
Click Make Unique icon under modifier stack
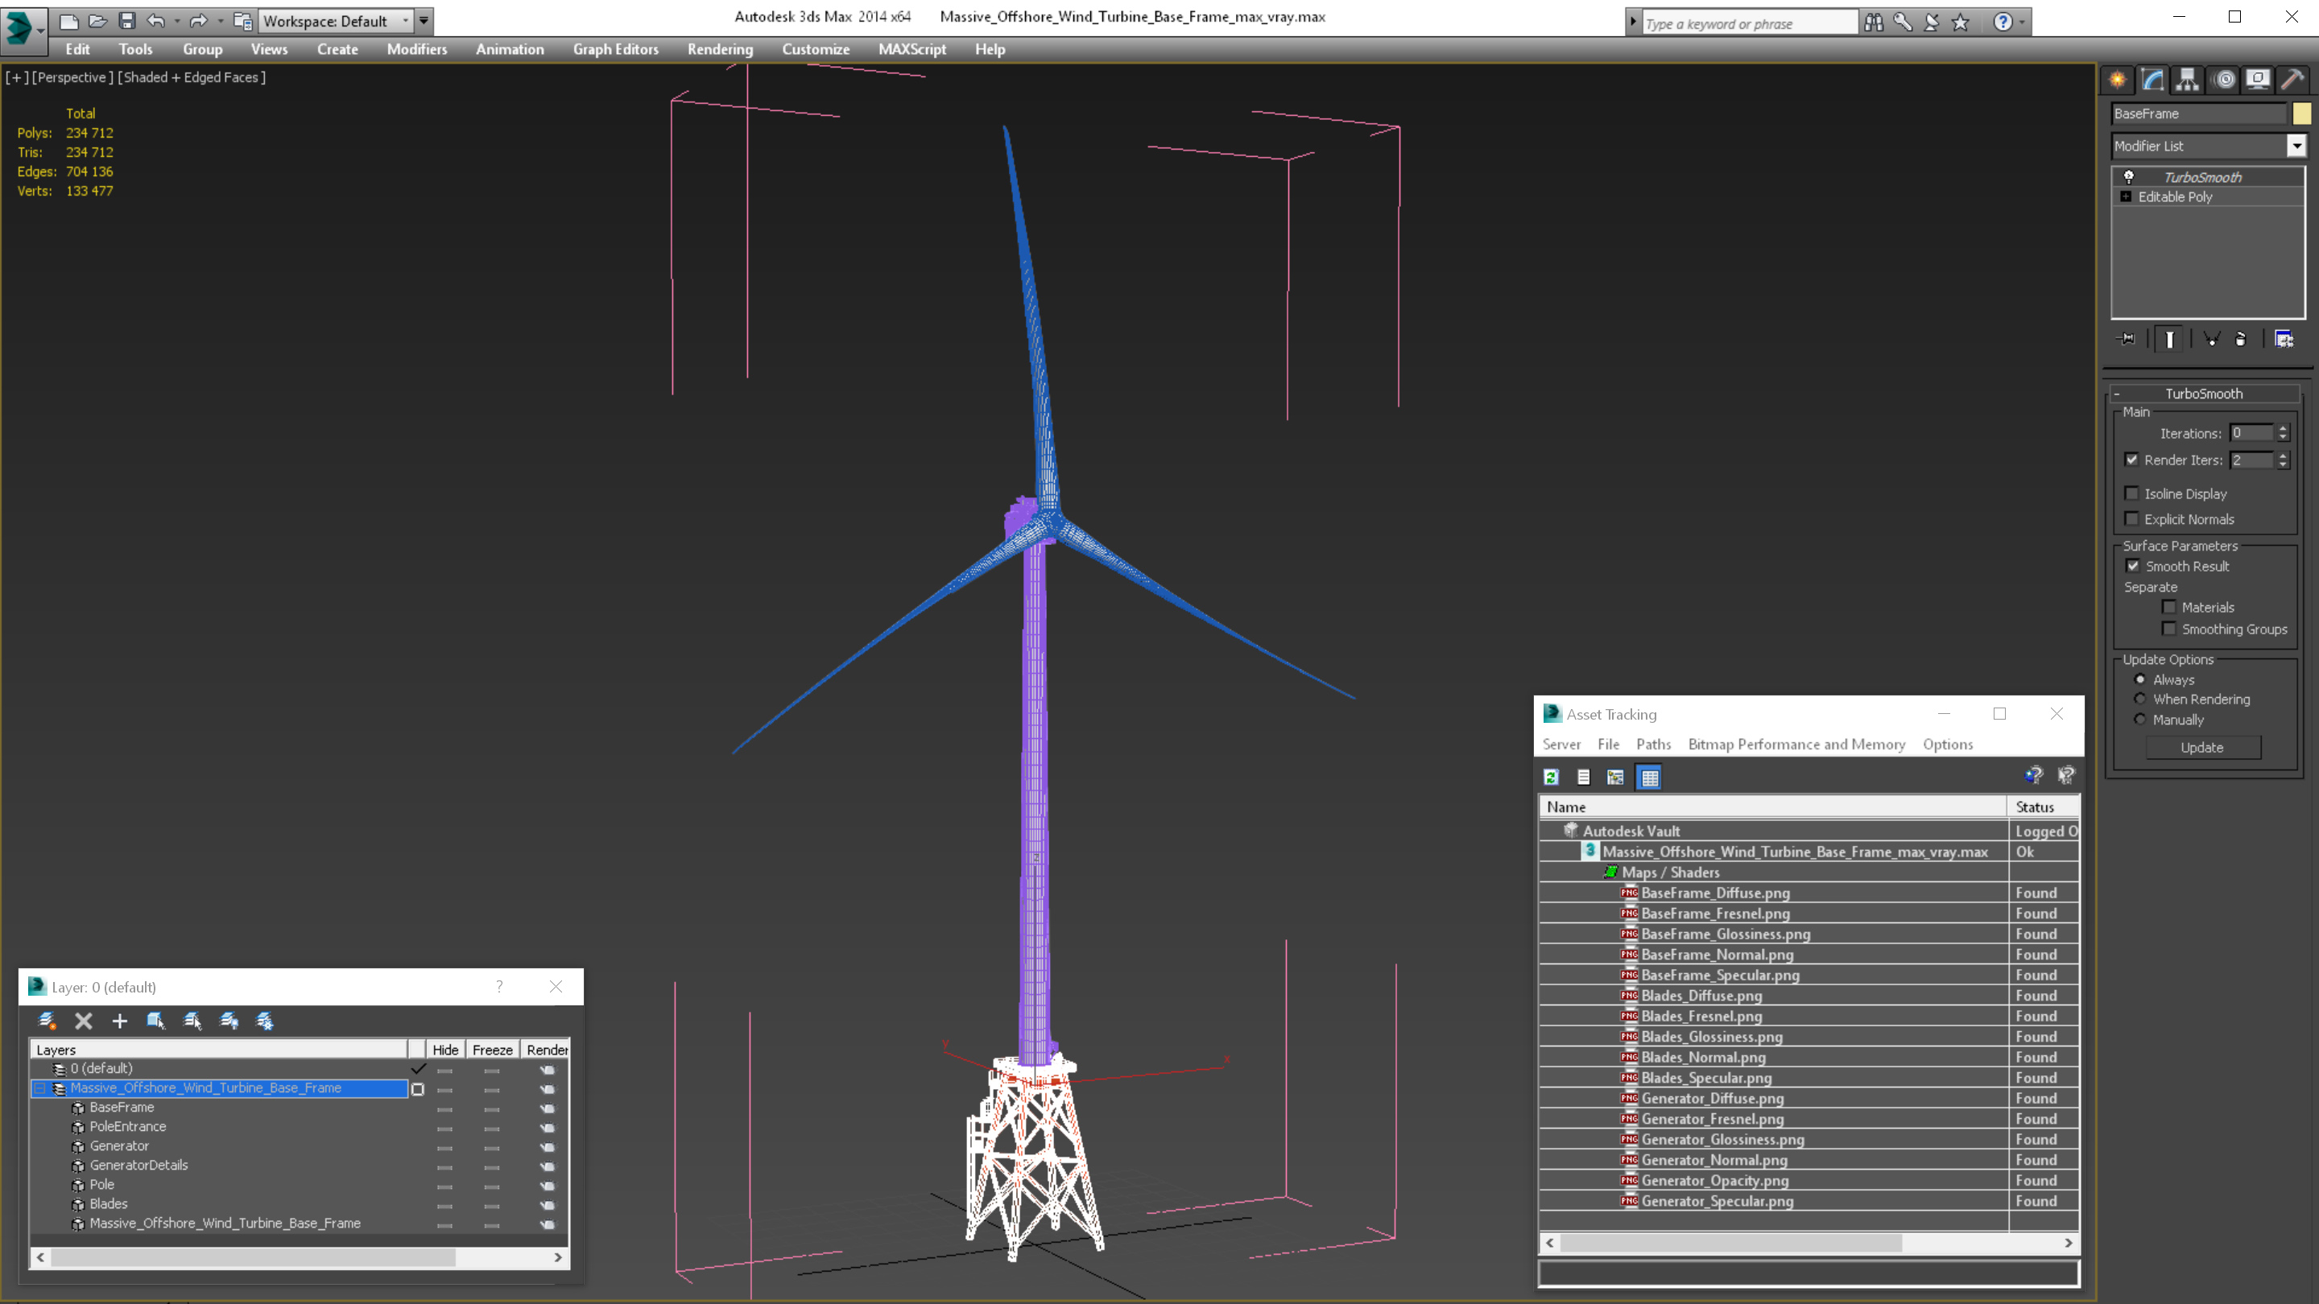click(2211, 339)
